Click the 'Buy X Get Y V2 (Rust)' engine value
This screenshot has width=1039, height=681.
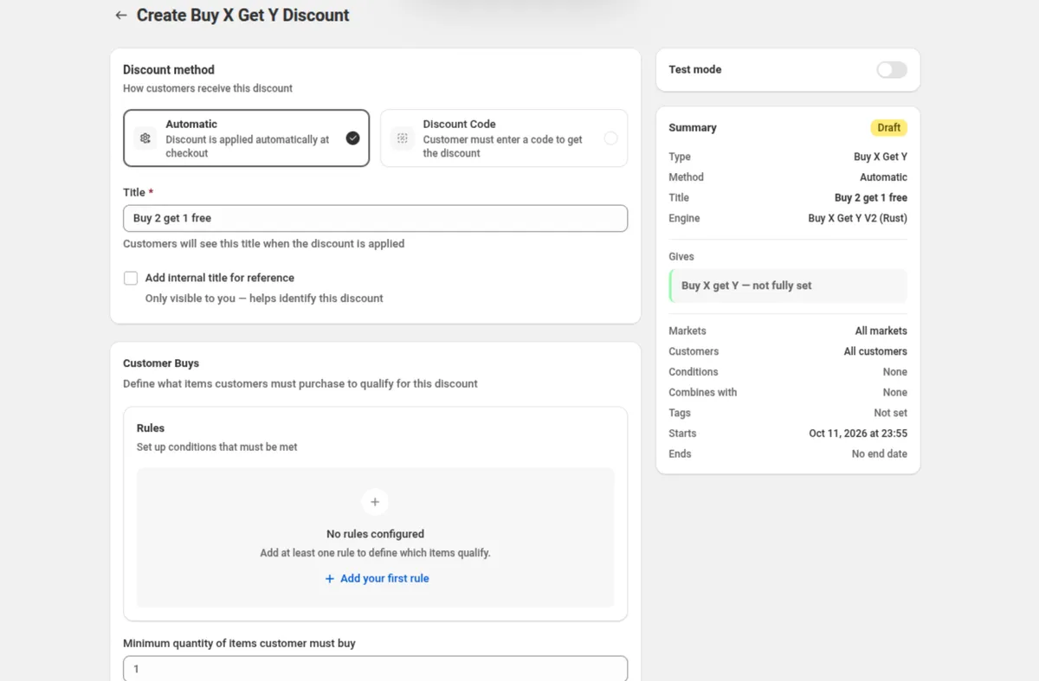click(858, 219)
